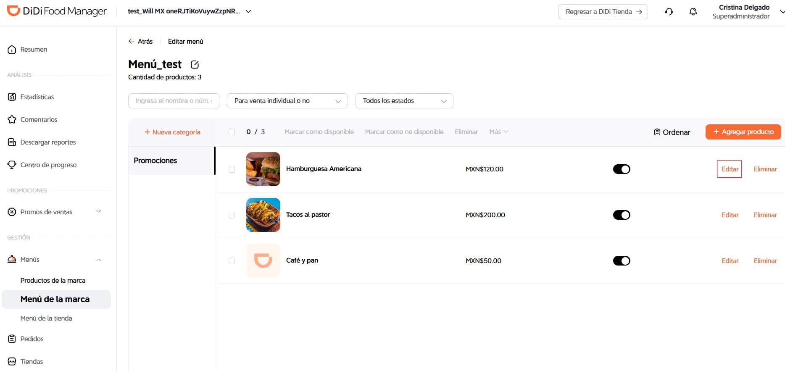Select Menú de la tienda in the sidebar
Viewport: 785px width, 371px height.
pyautogui.click(x=46, y=318)
